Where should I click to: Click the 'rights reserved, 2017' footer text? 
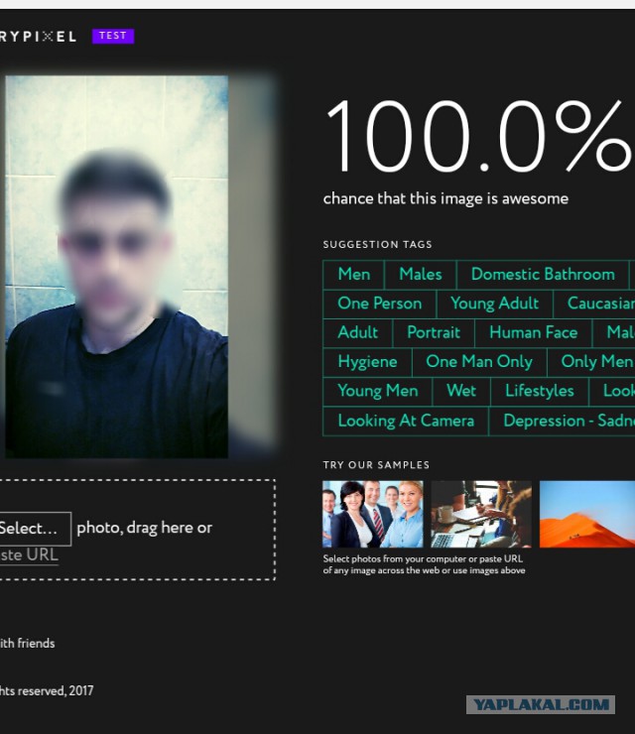tap(47, 691)
